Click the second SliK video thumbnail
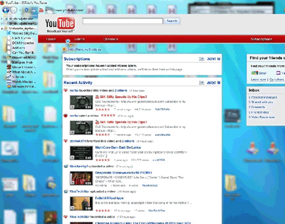285x224 pixels. [81, 127]
